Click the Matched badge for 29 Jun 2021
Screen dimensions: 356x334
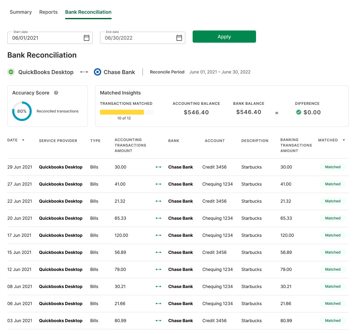333,167
